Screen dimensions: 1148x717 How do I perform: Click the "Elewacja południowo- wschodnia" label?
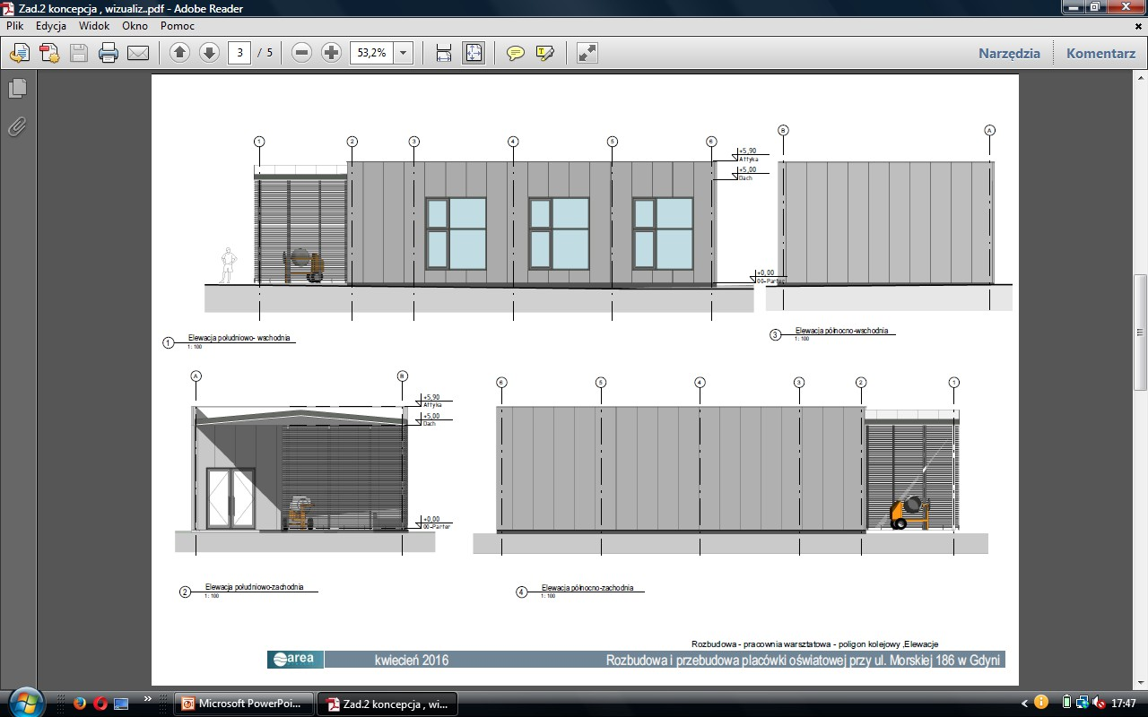tap(239, 338)
